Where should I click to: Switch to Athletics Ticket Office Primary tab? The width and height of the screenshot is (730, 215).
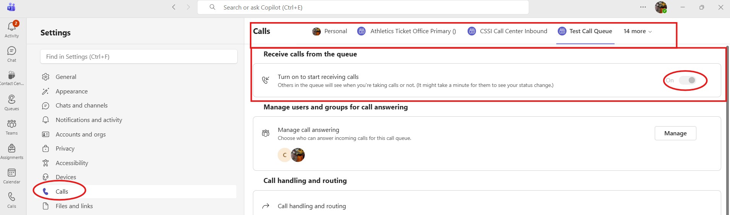click(x=406, y=31)
